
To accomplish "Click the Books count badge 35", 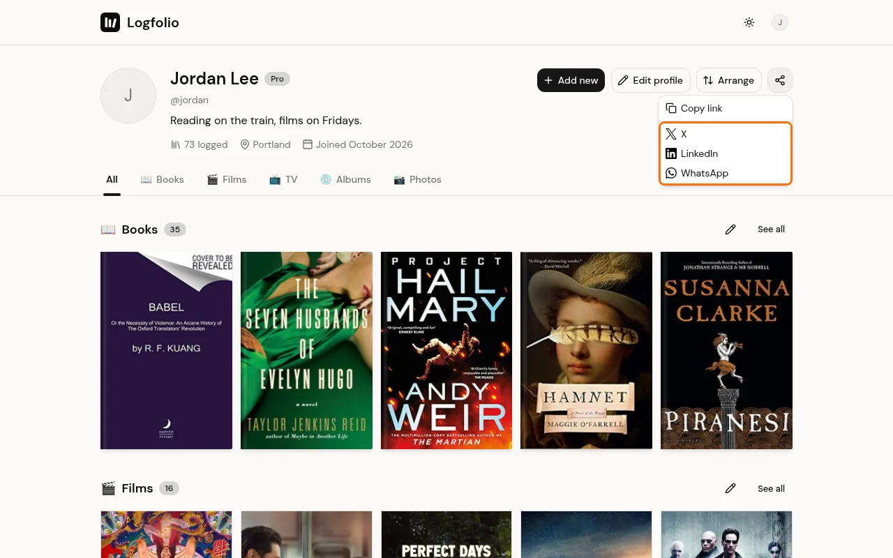I will [x=175, y=229].
